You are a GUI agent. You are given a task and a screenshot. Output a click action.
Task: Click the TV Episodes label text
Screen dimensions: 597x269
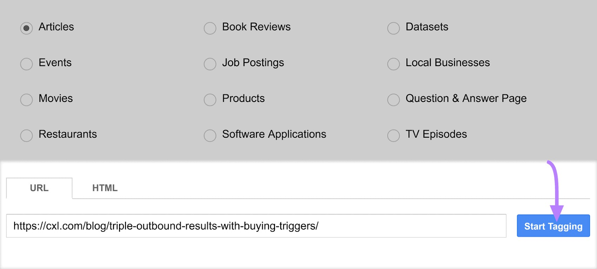click(x=436, y=134)
